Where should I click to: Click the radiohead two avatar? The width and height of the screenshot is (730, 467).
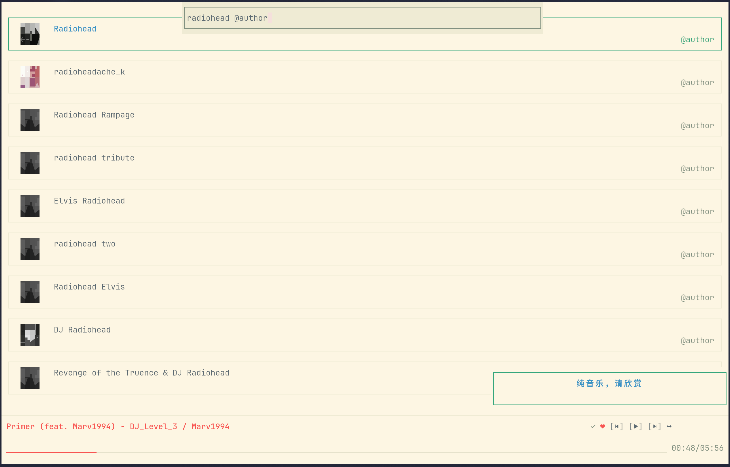30,249
